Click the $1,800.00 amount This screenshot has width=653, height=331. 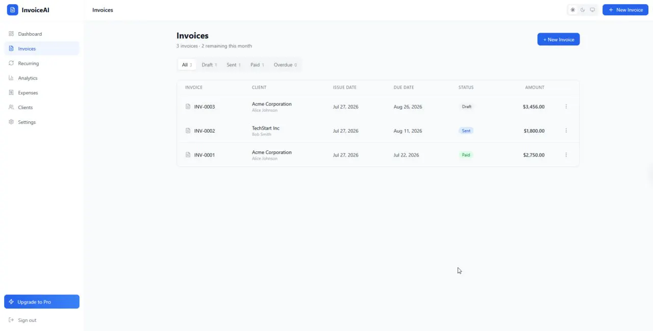(534, 131)
